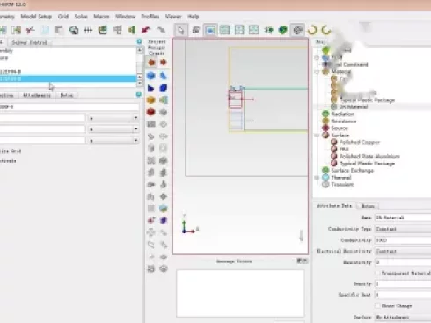This screenshot has width=431, height=323.
Task: Select the Radiation tree item
Action: pos(342,114)
